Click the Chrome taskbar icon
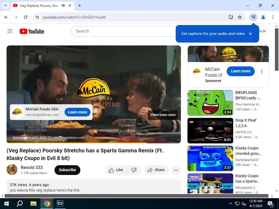 click(x=47, y=204)
